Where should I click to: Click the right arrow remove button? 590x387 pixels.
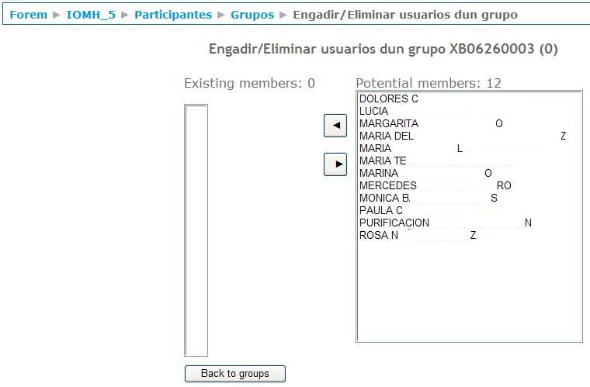[x=335, y=164]
